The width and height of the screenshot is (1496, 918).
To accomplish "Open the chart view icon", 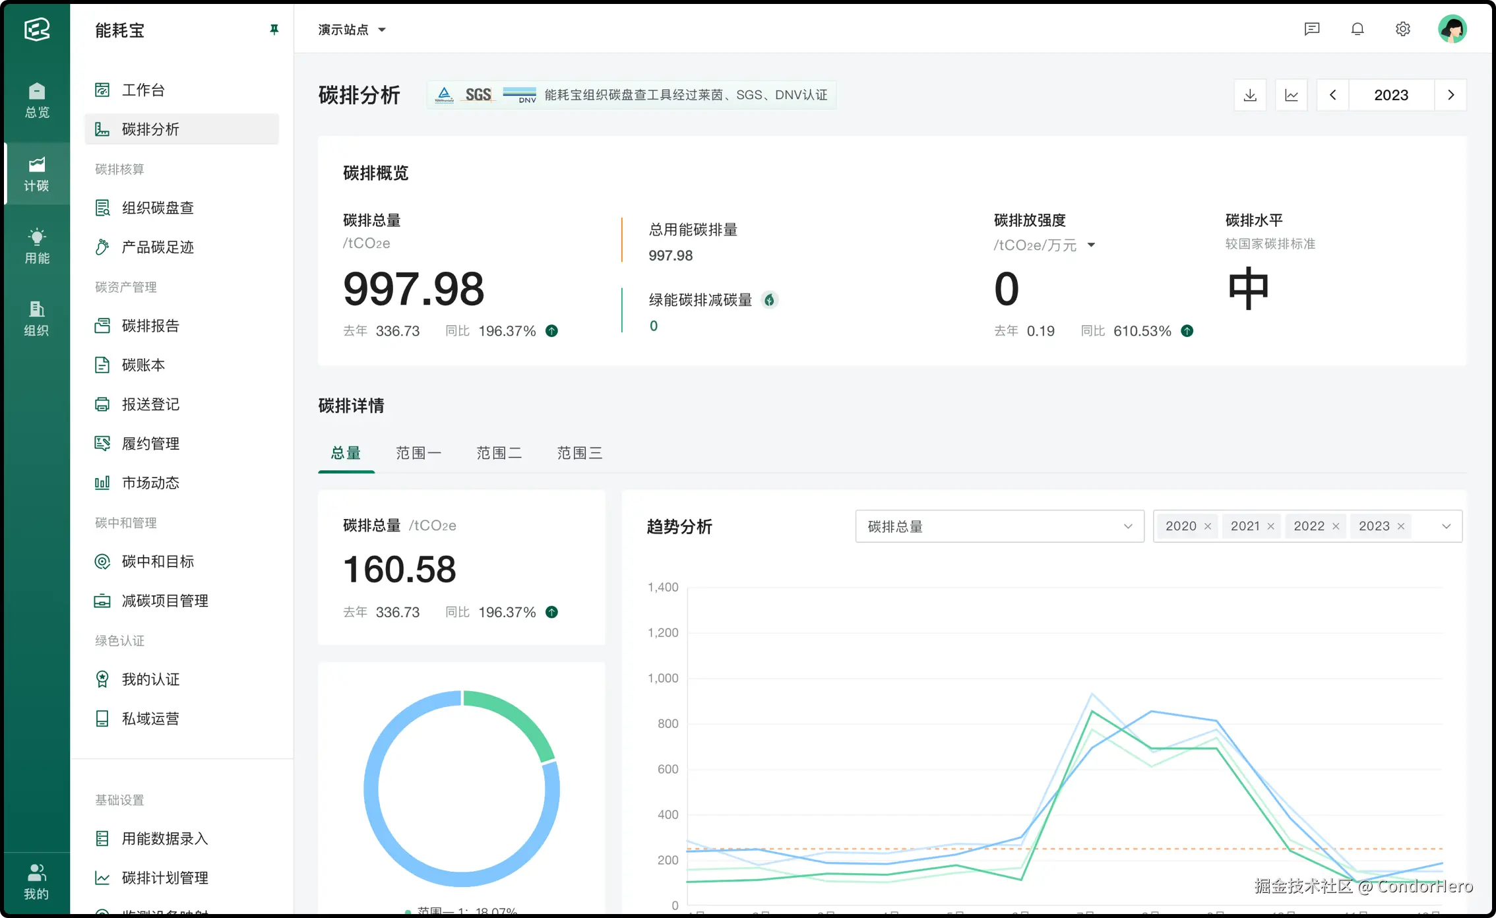I will pyautogui.click(x=1292, y=95).
